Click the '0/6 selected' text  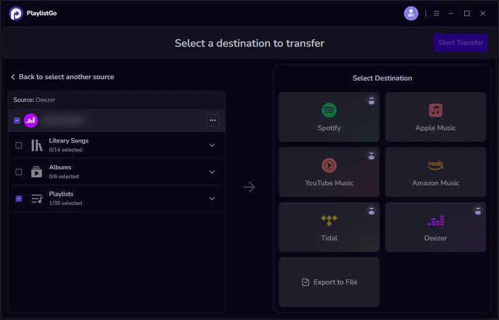coord(64,177)
